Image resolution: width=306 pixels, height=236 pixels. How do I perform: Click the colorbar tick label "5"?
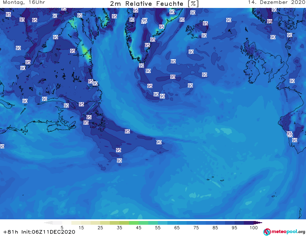tap(62, 228)
